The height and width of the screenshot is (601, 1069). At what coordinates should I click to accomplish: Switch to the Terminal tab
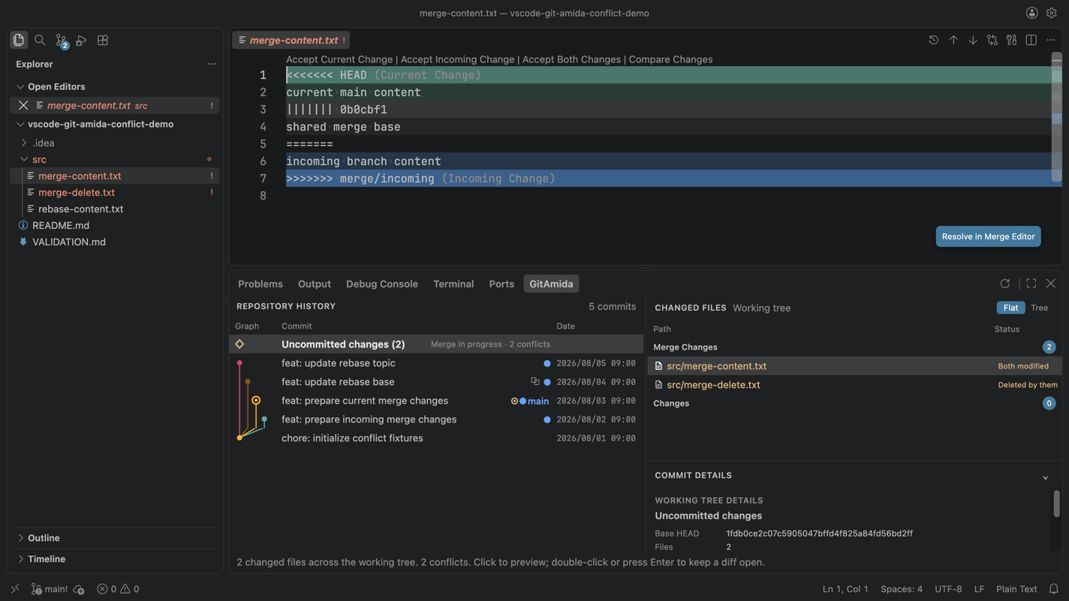[453, 284]
